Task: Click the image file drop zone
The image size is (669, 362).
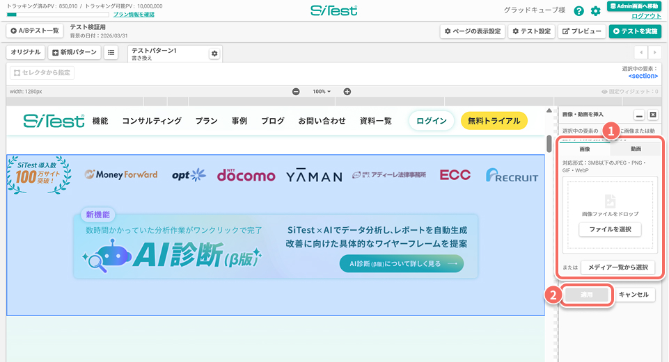Action: (x=610, y=215)
